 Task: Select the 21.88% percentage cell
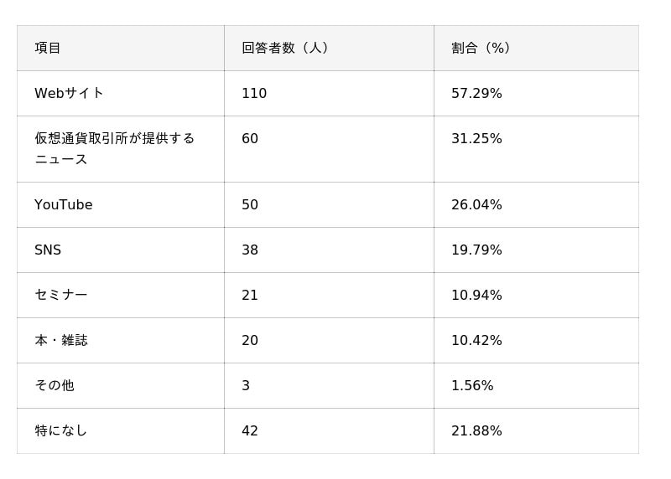pos(476,431)
